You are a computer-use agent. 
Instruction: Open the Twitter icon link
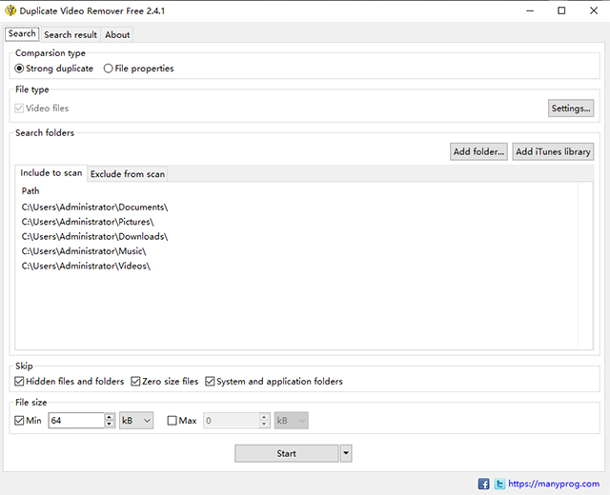(x=499, y=484)
